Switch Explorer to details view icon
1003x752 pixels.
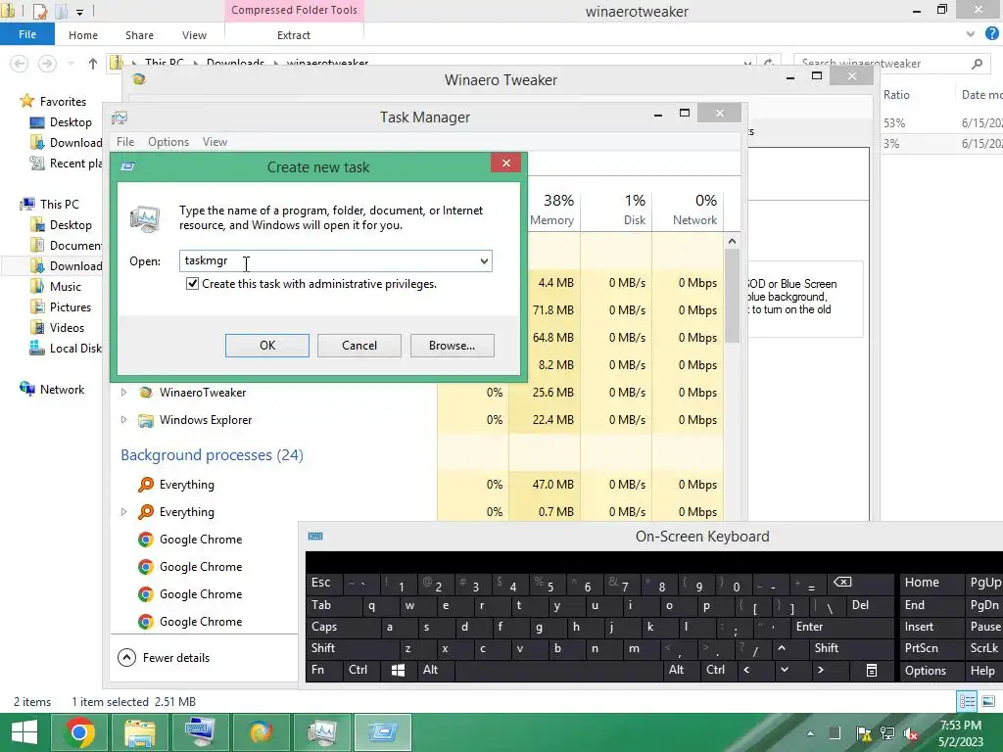[967, 701]
